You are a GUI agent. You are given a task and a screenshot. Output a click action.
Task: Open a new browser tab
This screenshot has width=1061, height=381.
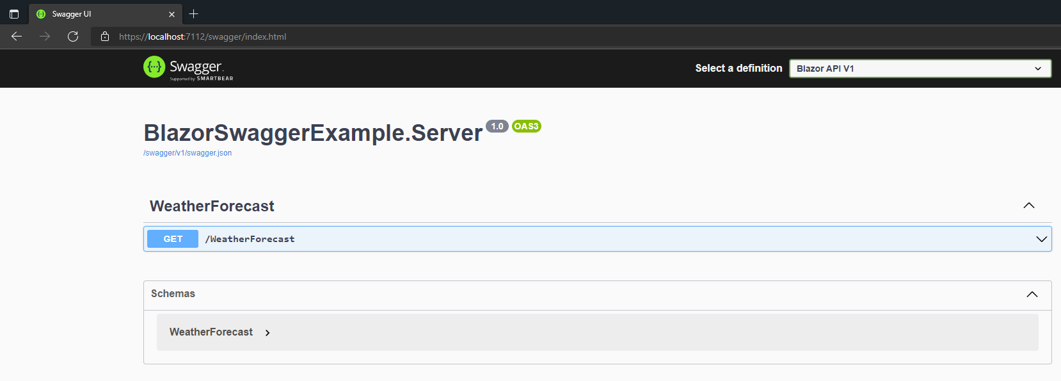(194, 13)
